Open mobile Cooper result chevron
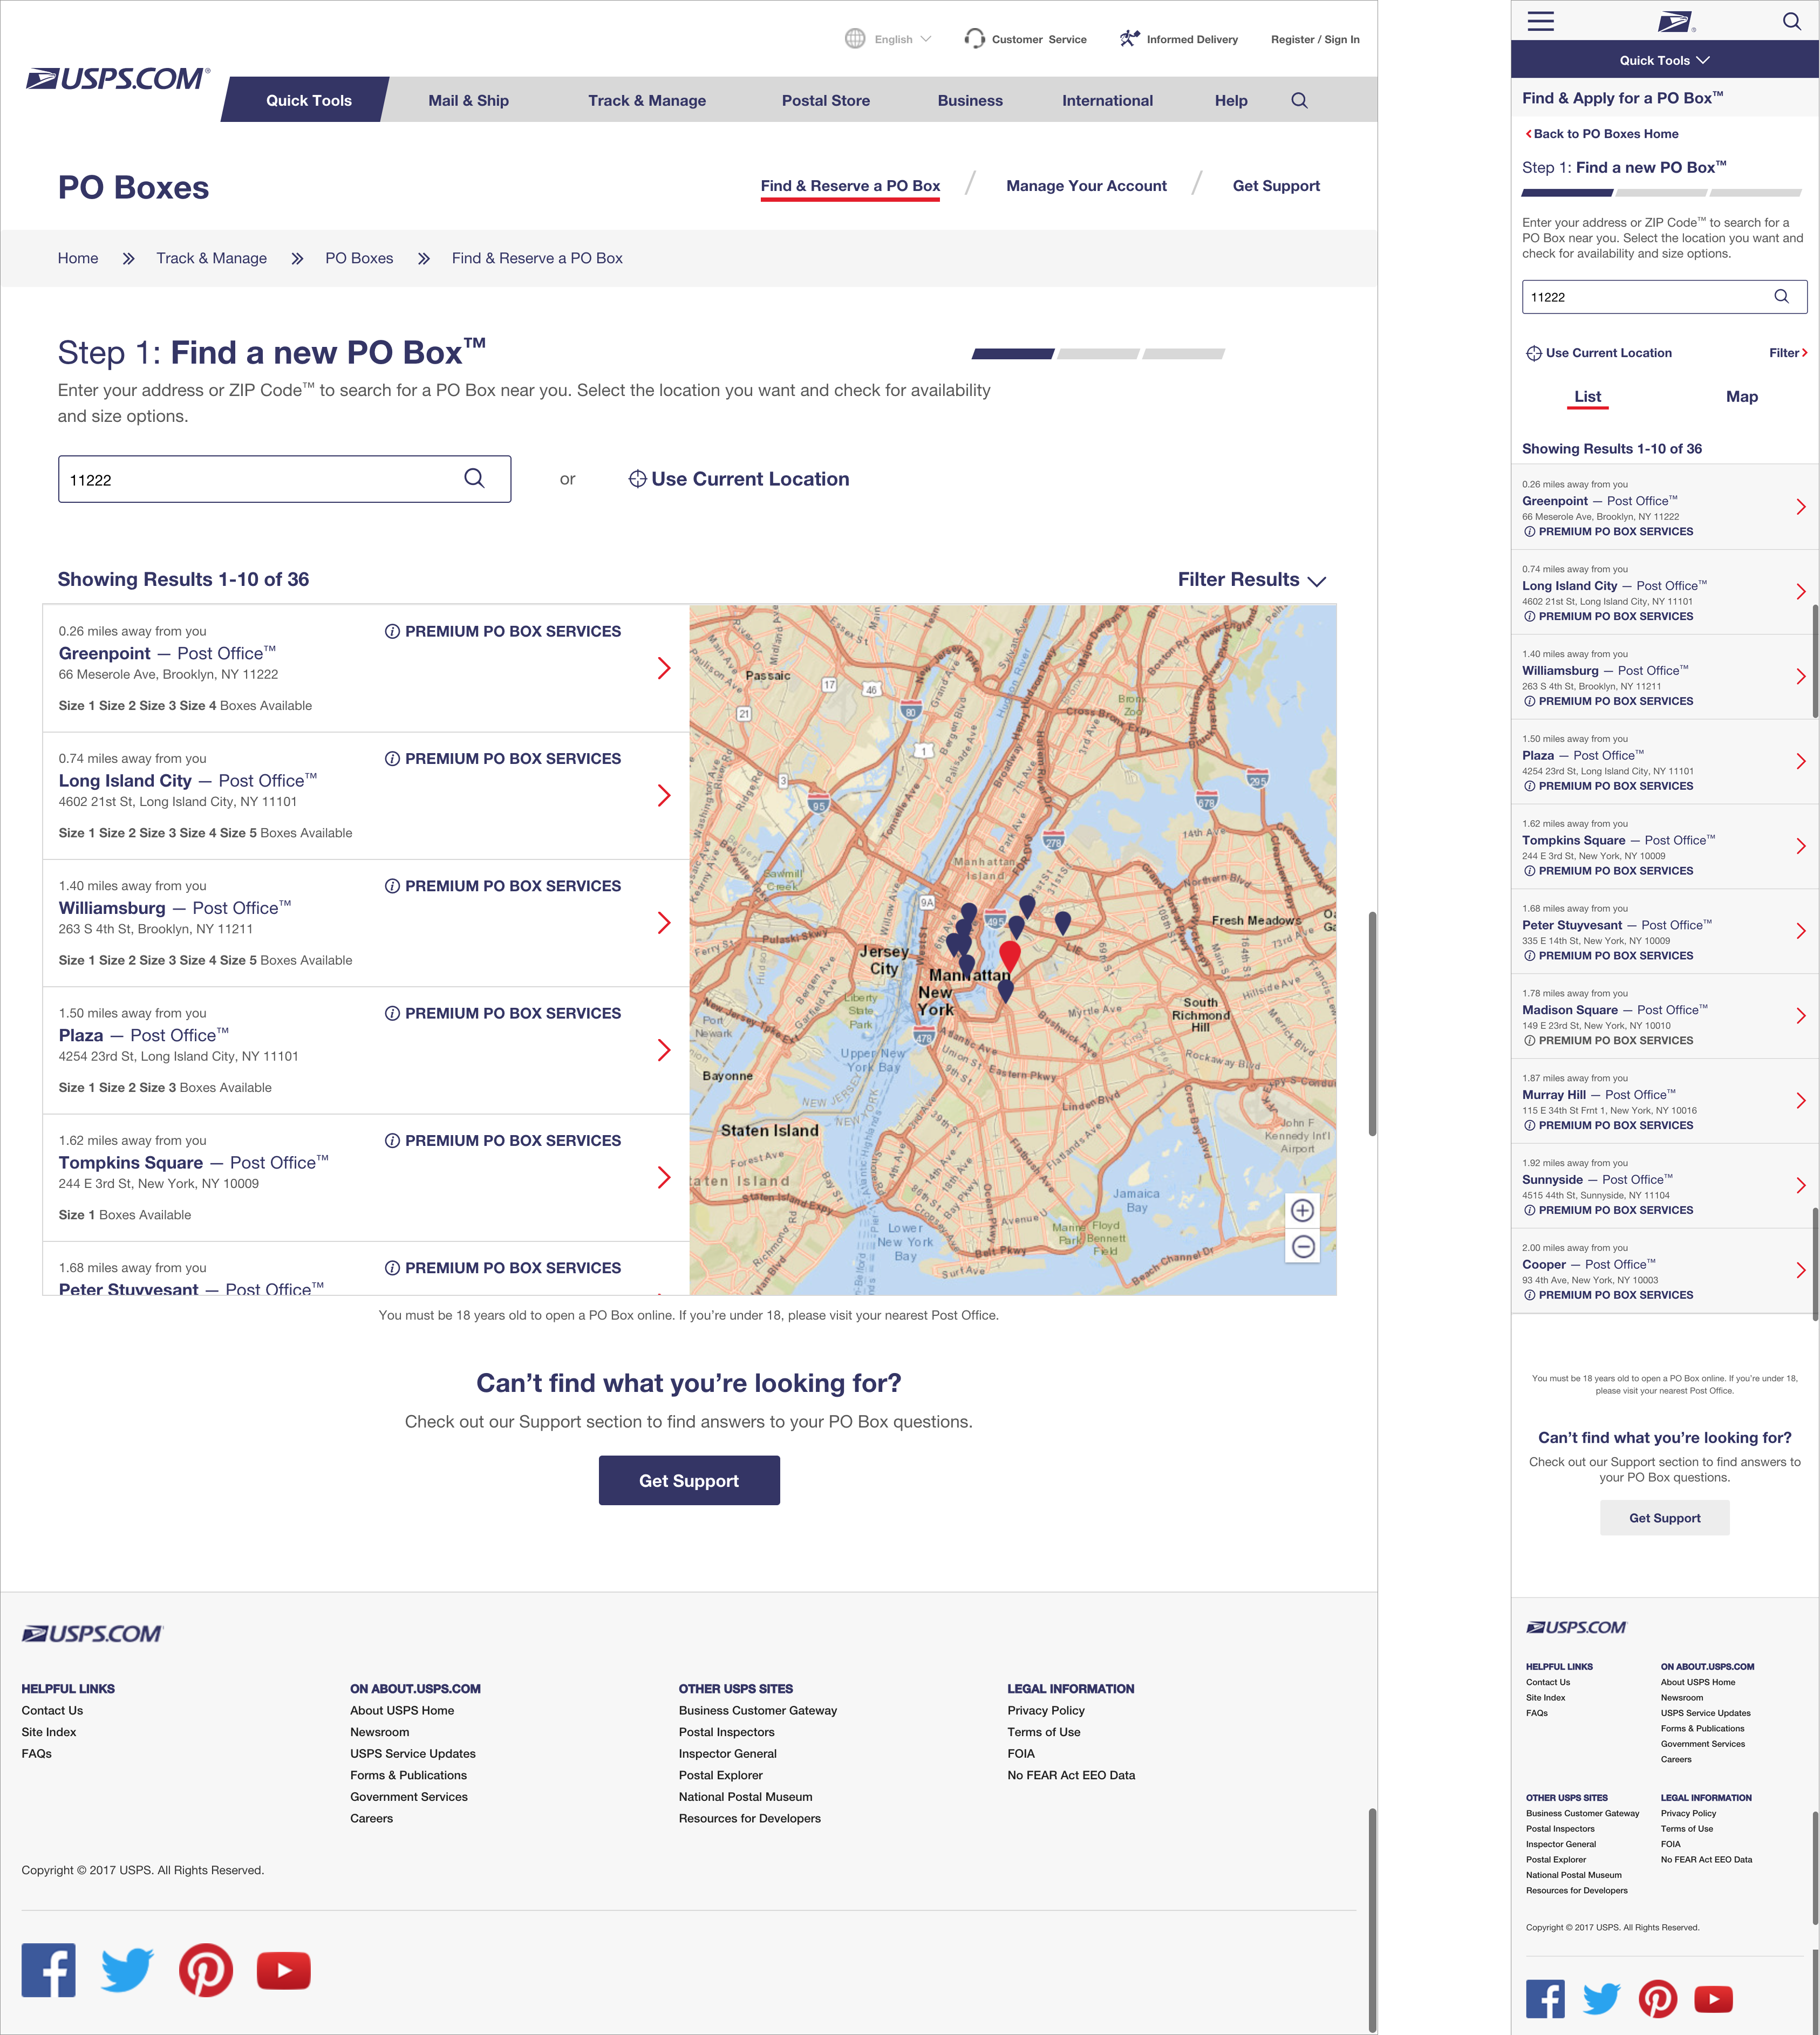 tap(1800, 1271)
